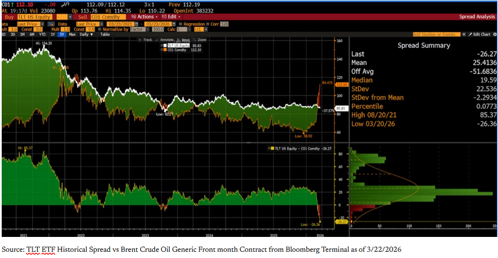Click the start date field 03/23/2021
This screenshot has height=258, width=498.
point(120,24)
